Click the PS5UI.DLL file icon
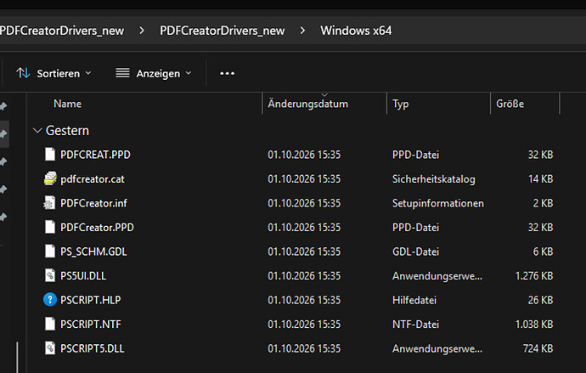Screen dimensions: 586x373 click(50, 275)
